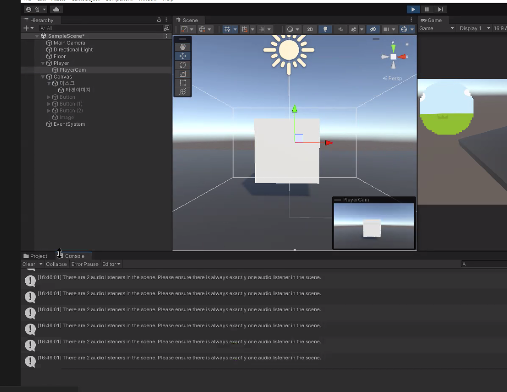Select the Game tab

coord(431,20)
